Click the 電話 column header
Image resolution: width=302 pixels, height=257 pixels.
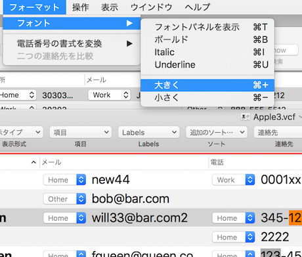click(x=217, y=162)
